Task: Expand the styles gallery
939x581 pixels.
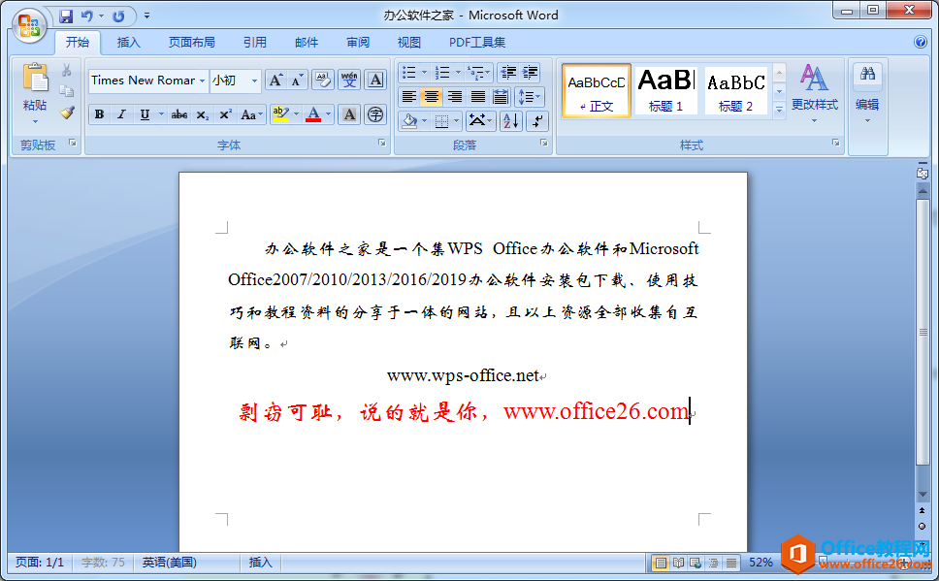Action: click(779, 110)
